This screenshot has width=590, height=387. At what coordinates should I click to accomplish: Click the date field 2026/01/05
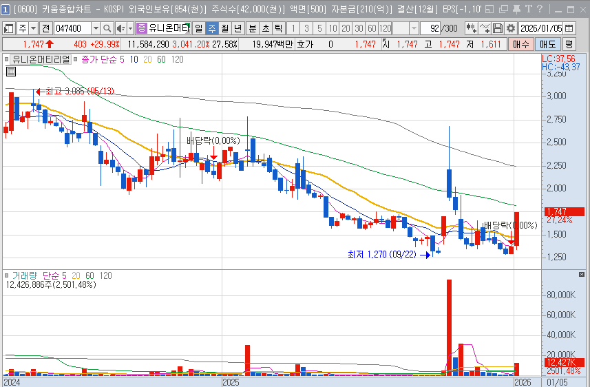pyautogui.click(x=541, y=28)
